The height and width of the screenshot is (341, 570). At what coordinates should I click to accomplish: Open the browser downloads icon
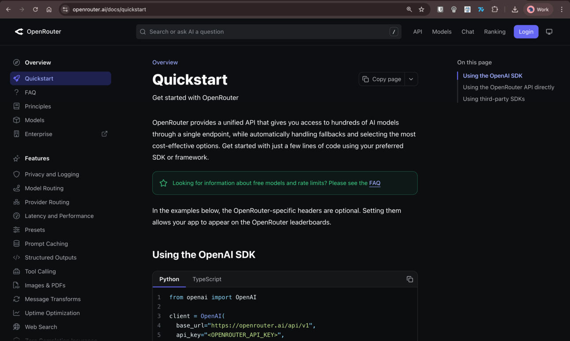coord(515,9)
